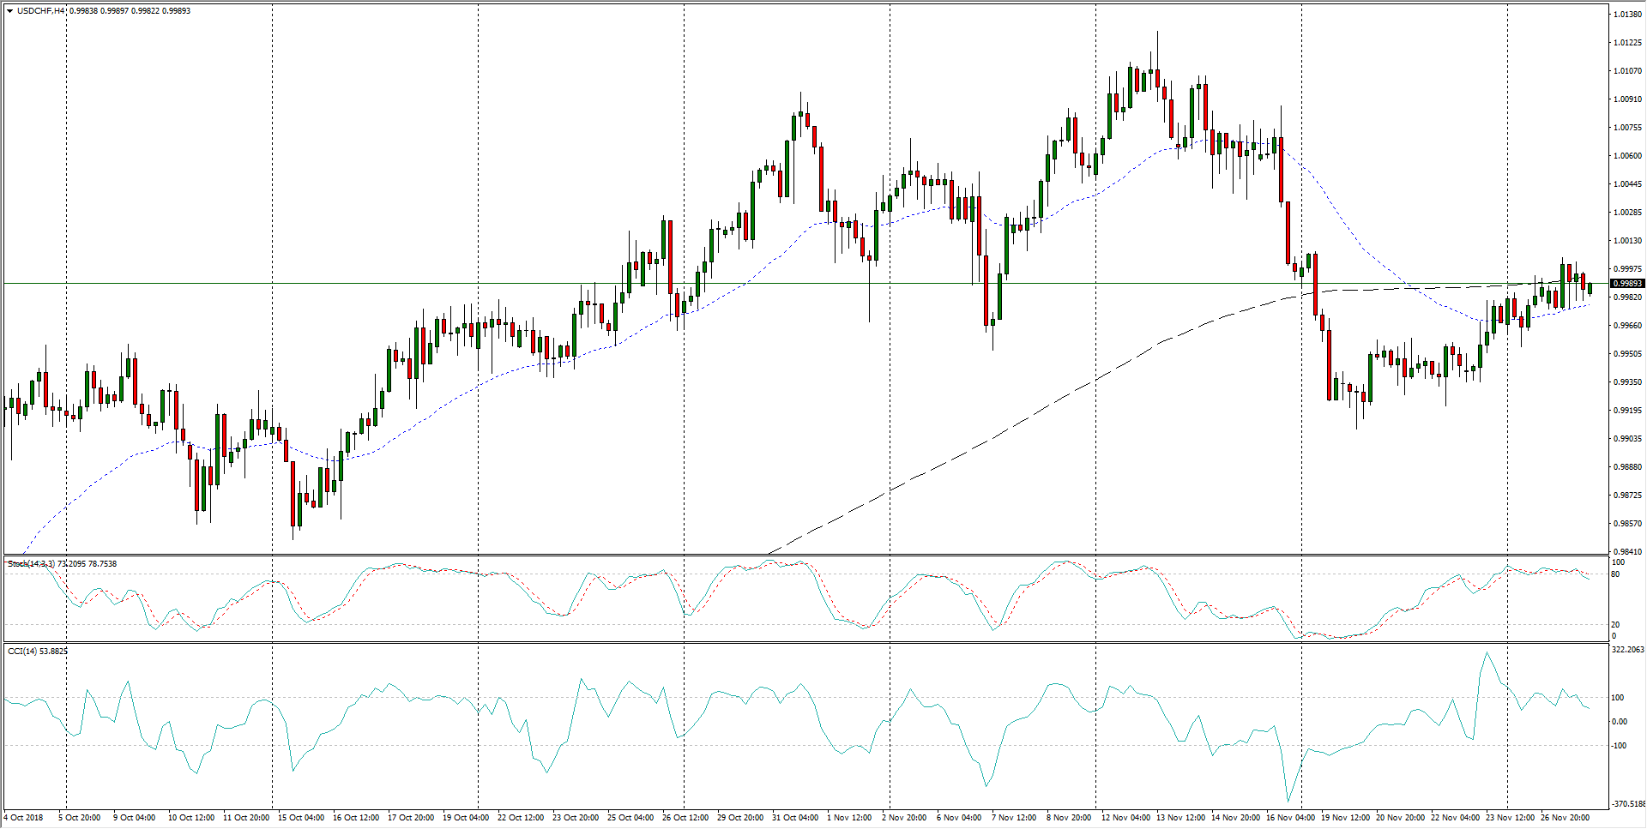Click the current price tag 0.99893
Screen dimensions: 1647x829
coord(1626,284)
